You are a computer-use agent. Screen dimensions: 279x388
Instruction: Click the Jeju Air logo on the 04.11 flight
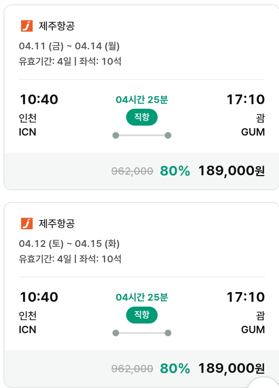27,26
